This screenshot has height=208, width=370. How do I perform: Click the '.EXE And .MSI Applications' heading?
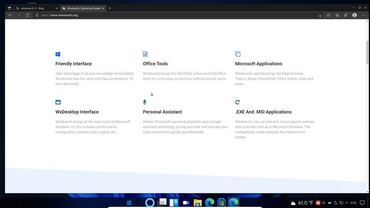click(x=264, y=112)
